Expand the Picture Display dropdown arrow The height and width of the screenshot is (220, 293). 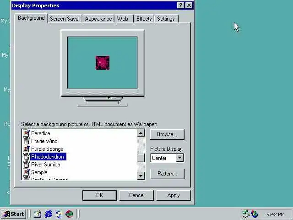coord(179,158)
